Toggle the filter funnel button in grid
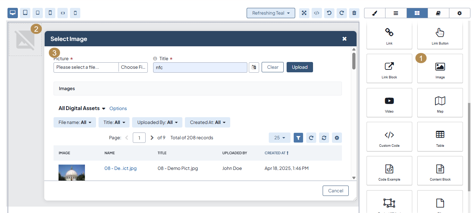Screen dimensions: 474x213 (298, 138)
